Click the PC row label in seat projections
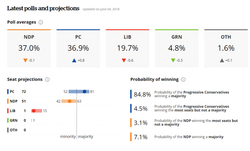The width and height of the screenshot is (250, 151). [12, 92]
